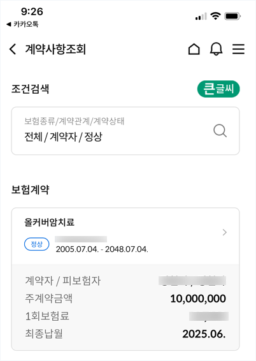Viewport: 256px width, 361px height.
Task: Expand 올커버암치료 contract with right chevron
Action: [225, 232]
